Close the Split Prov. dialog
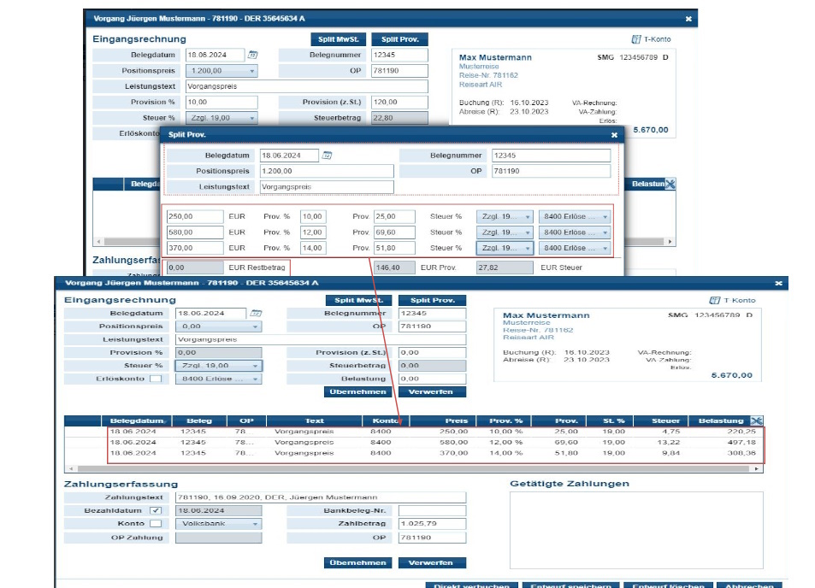Viewport: 815px width, 588px height. point(614,134)
